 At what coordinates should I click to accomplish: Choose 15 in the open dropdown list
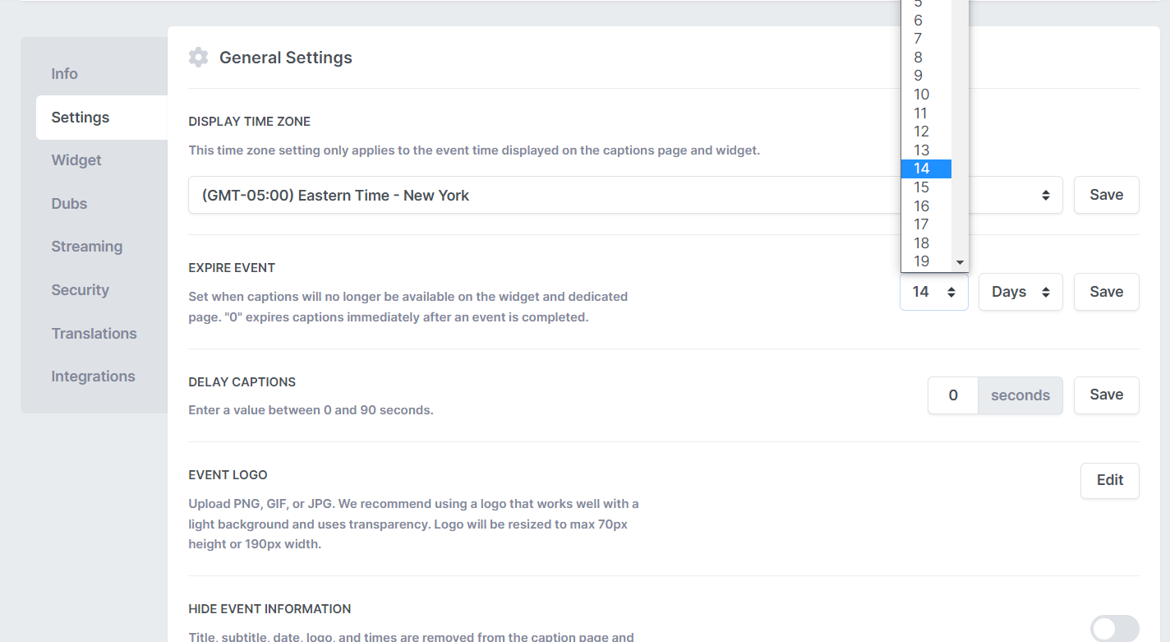pos(926,187)
